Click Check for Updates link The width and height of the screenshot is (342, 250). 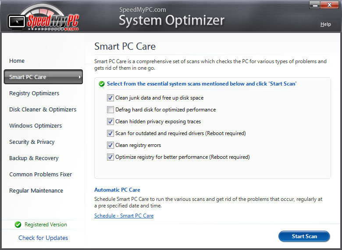pos(43,238)
